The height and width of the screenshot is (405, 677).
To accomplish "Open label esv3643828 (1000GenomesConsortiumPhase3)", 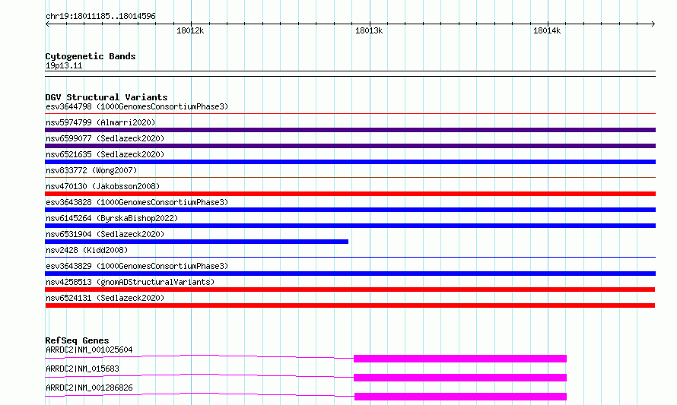I will [x=137, y=202].
